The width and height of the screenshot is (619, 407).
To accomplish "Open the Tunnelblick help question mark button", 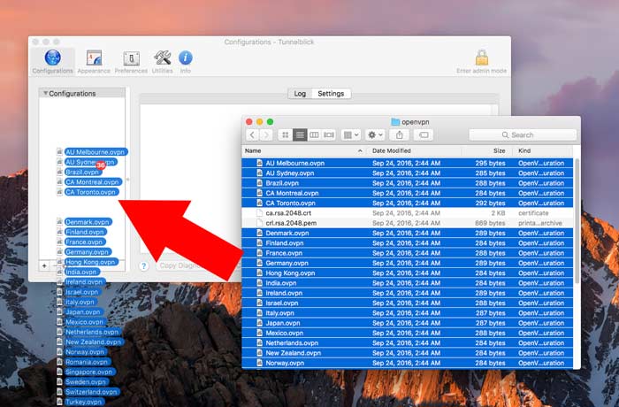I will click(x=143, y=266).
